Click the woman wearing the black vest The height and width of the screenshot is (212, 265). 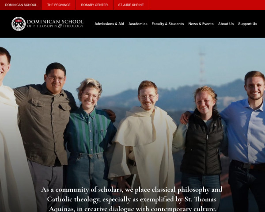(x=202, y=144)
